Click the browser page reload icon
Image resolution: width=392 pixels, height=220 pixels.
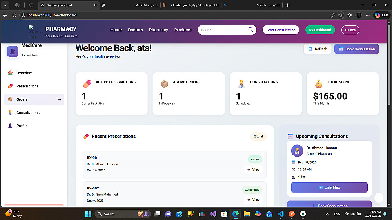point(14,15)
